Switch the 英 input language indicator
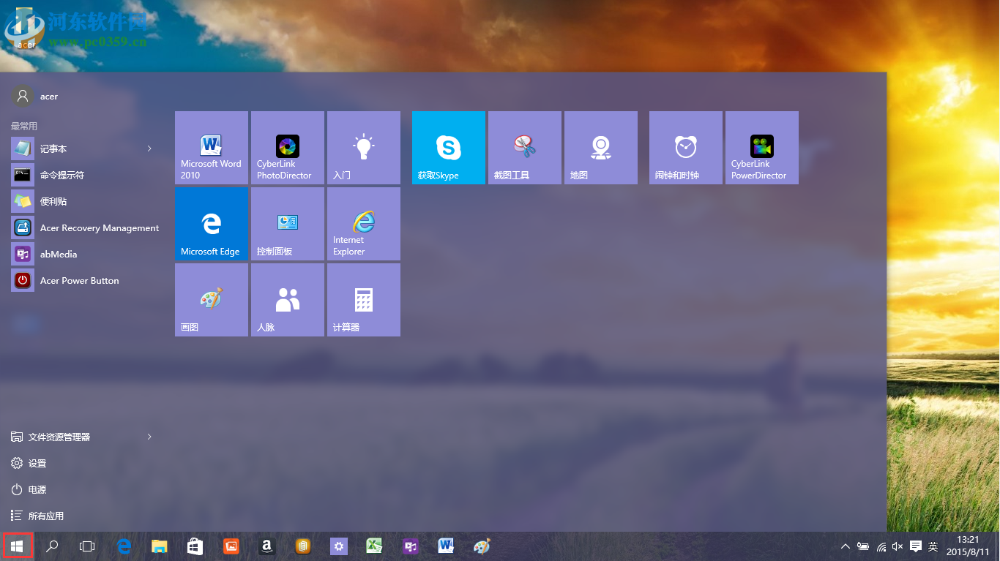Image resolution: width=1000 pixels, height=561 pixels. tap(933, 546)
